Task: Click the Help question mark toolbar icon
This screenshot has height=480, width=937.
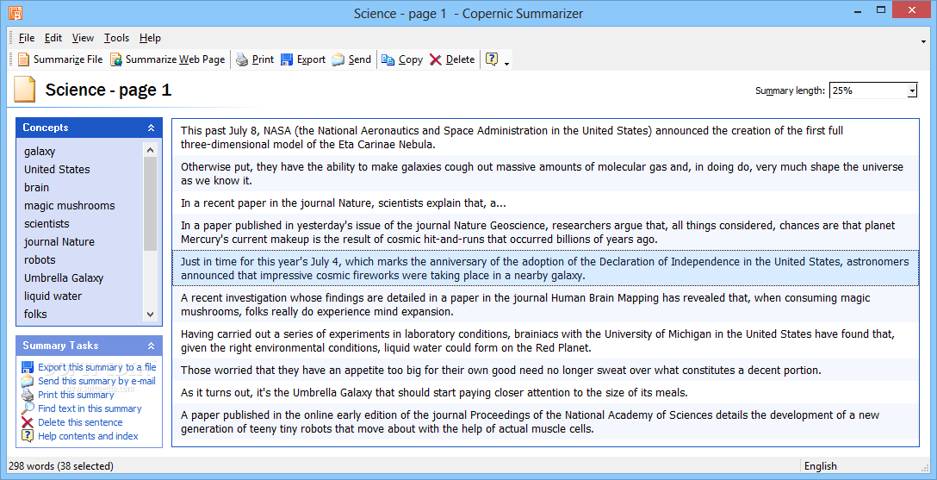Action: pos(492,59)
